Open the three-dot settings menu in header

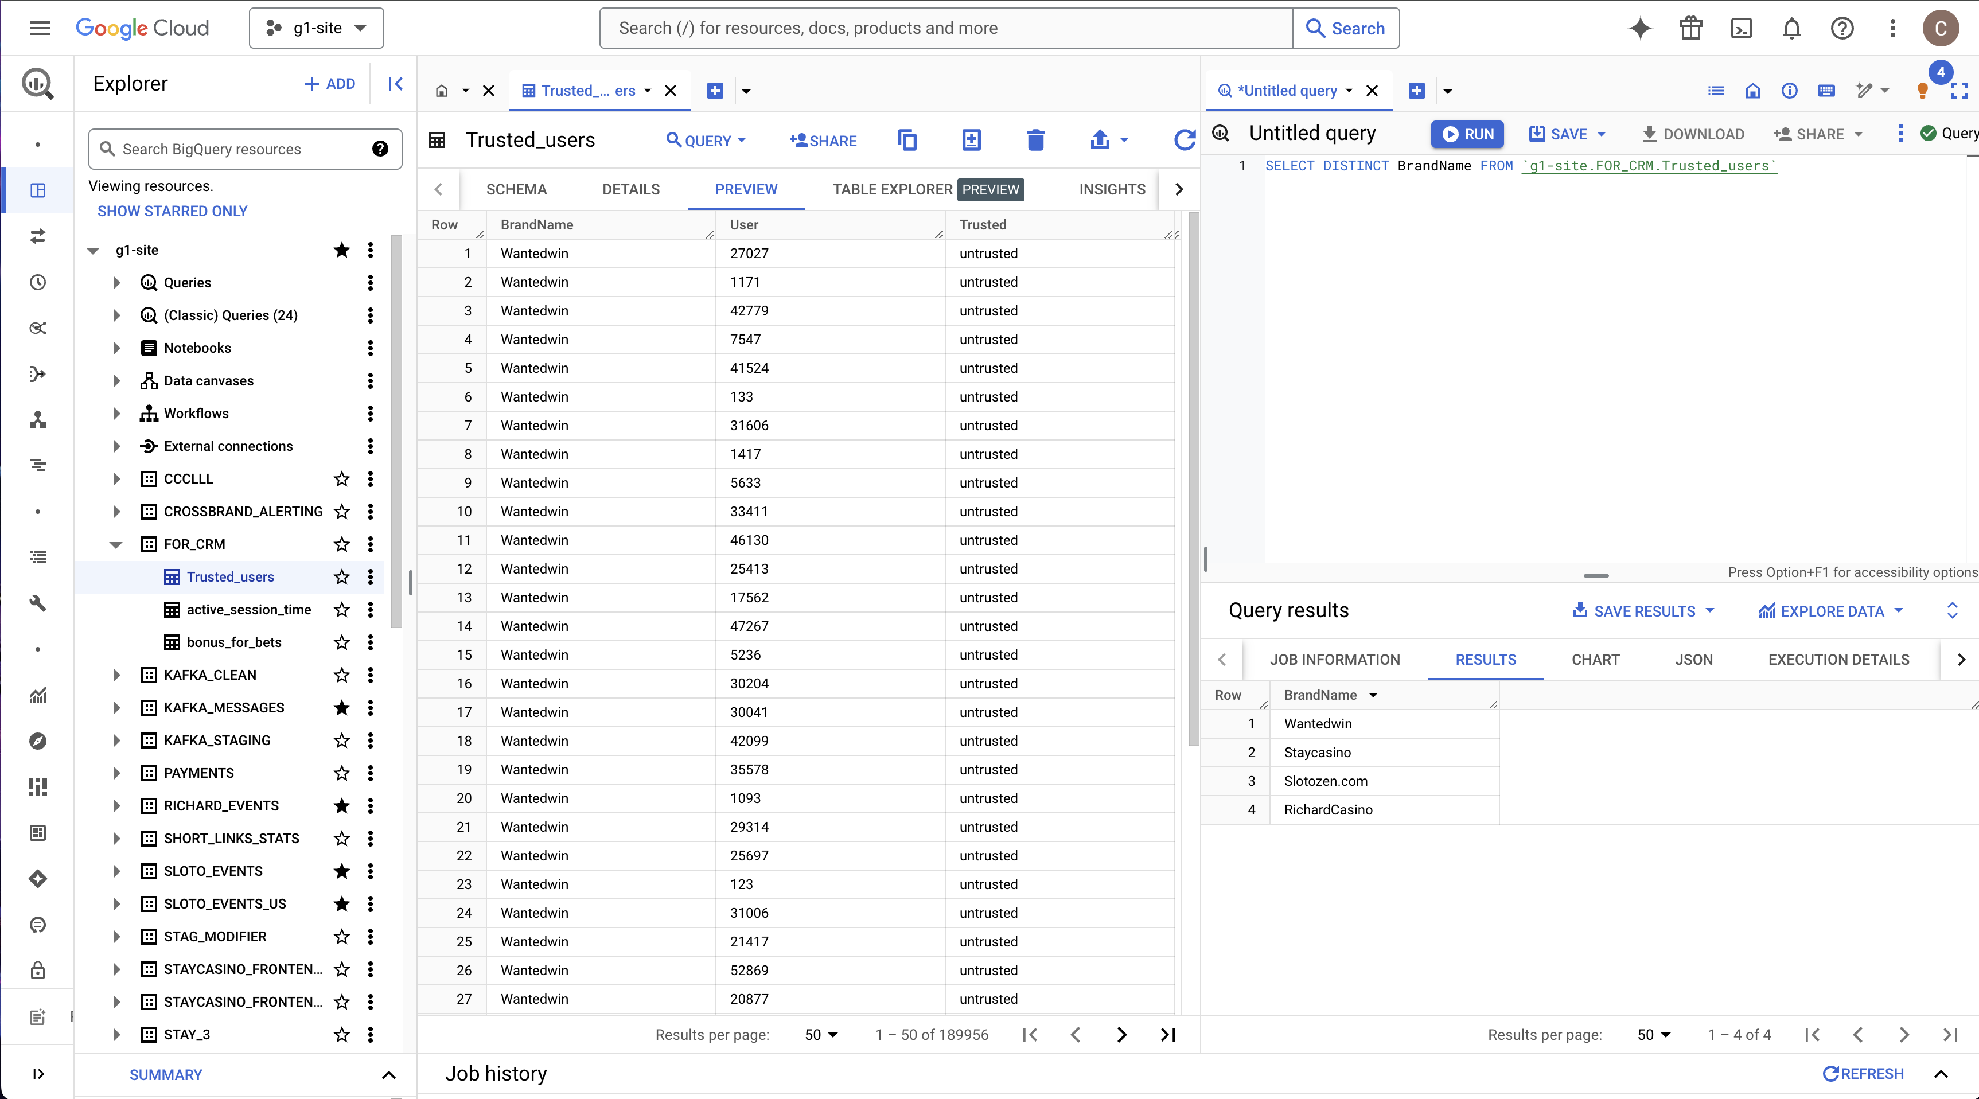(1893, 29)
